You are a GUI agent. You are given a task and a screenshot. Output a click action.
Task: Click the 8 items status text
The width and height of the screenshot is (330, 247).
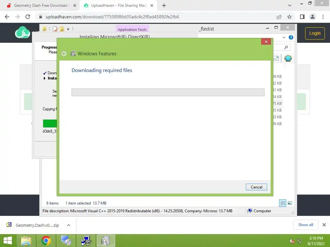tap(53, 203)
